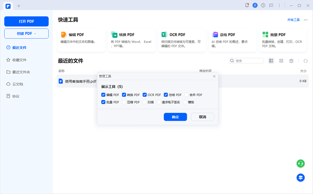
Task: Open the 转换 PDF quick tool card
Action: click(x=132, y=40)
